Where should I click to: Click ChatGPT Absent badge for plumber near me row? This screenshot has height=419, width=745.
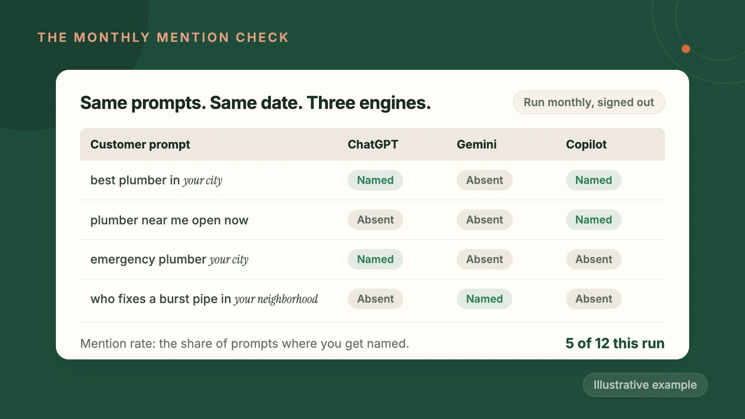pos(375,220)
